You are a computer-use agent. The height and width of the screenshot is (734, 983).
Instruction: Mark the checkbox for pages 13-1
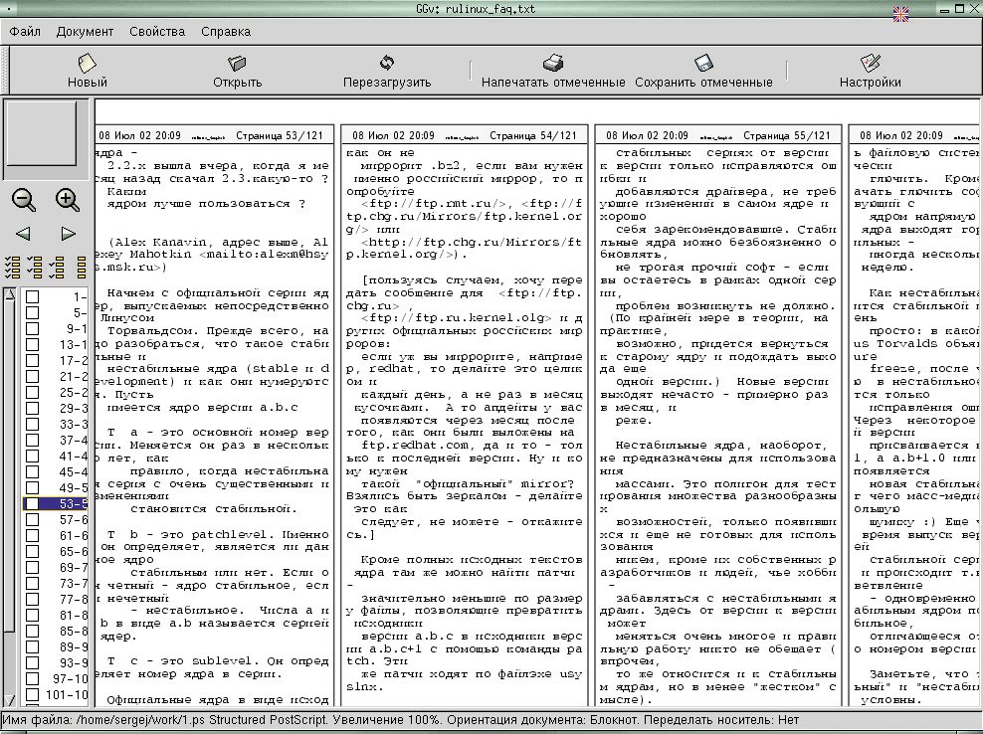[32, 345]
